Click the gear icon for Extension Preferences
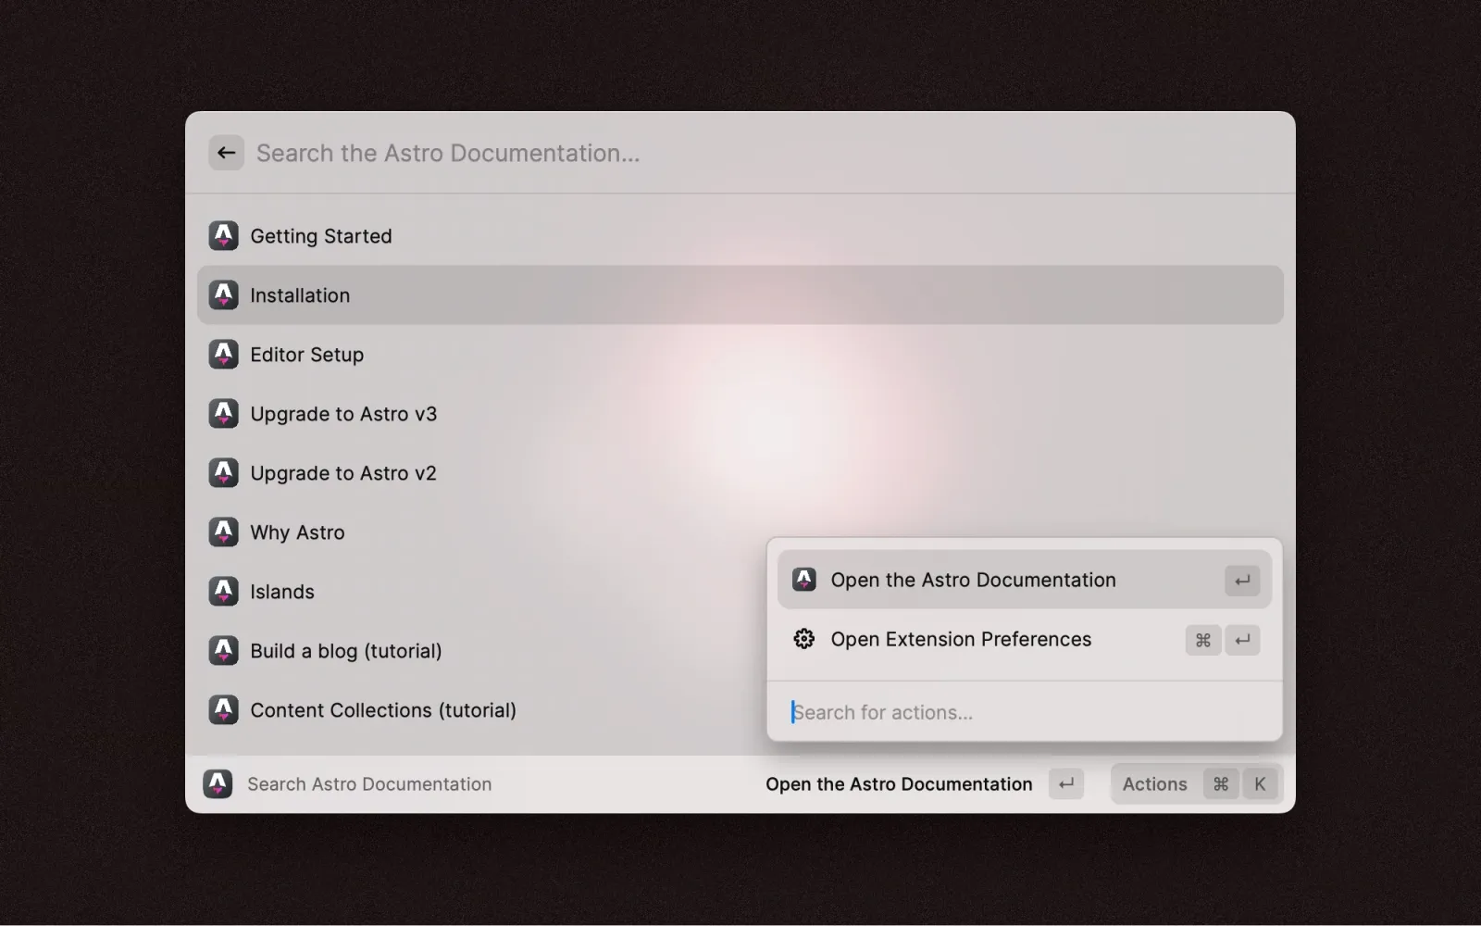This screenshot has height=926, width=1481. tap(803, 639)
